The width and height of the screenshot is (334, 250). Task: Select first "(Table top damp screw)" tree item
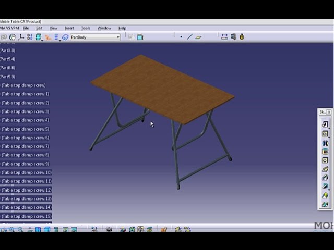tap(23, 85)
